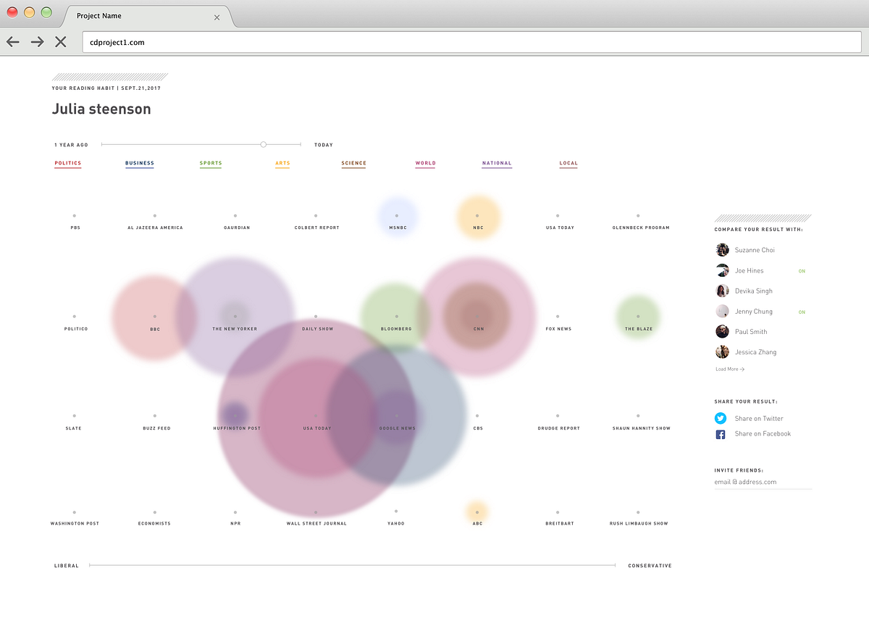This screenshot has height=618, width=869.
Task: Click the Al Jazeera America dot
Action: [154, 215]
